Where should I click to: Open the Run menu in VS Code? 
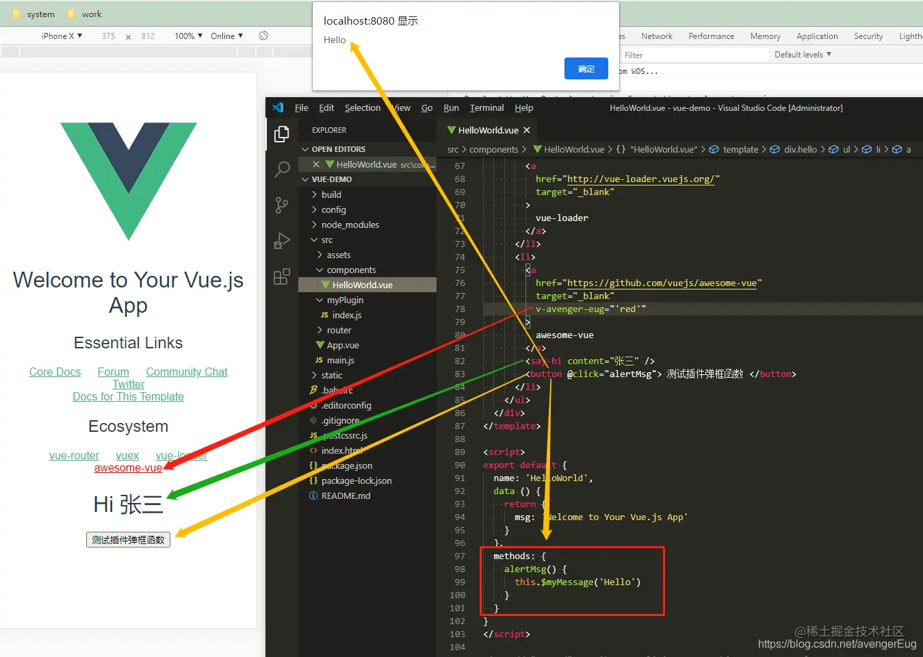(451, 107)
